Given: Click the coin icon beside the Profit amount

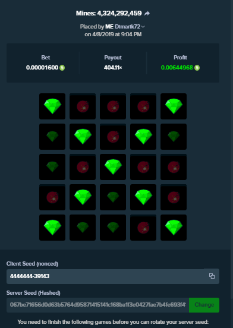Looking at the screenshot, I should [x=197, y=68].
